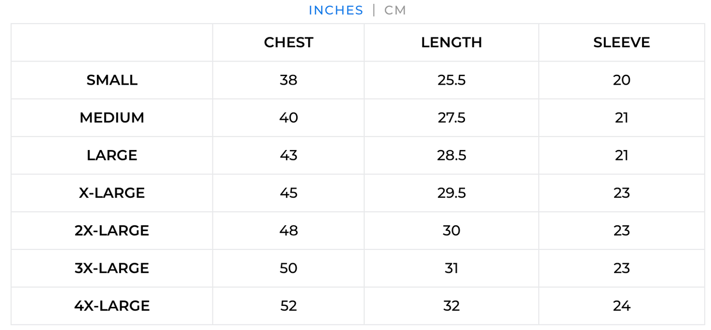Select the LARGE size row label
711x330 pixels.
click(112, 155)
